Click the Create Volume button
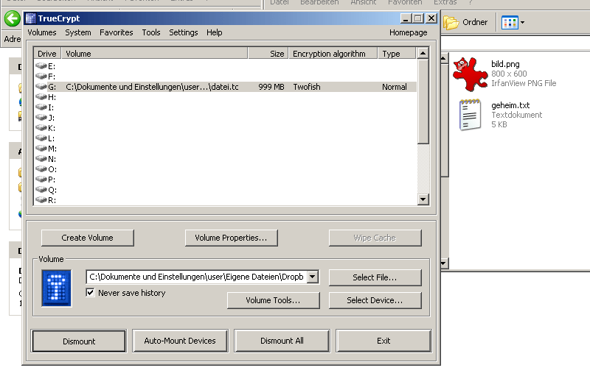Viewport: 590px width, 390px height. pos(87,238)
